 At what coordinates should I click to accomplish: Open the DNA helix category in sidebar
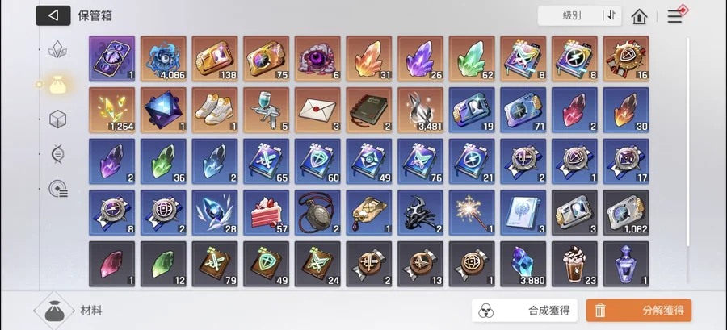[x=57, y=154]
